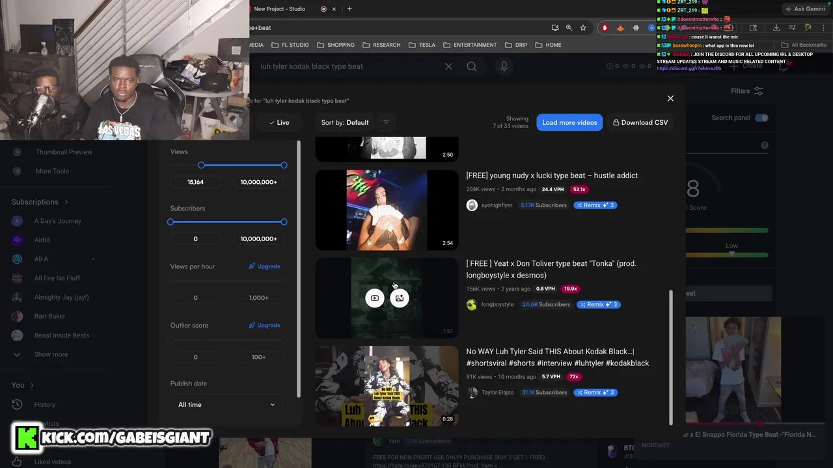
Task: Open the hustle addict video thumbnail
Action: tap(387, 210)
